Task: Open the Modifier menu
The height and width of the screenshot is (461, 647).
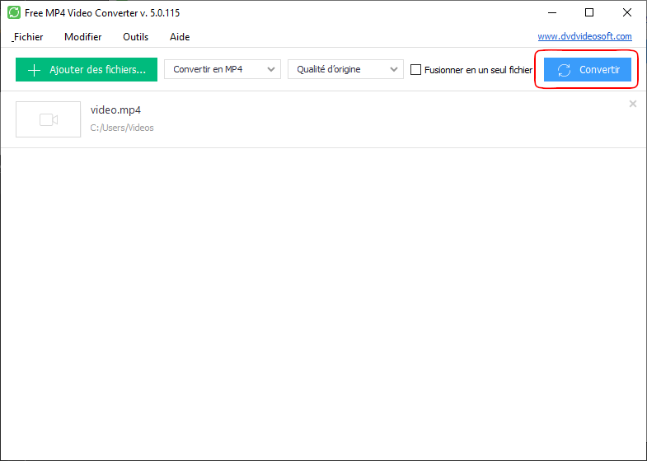Action: [x=83, y=37]
